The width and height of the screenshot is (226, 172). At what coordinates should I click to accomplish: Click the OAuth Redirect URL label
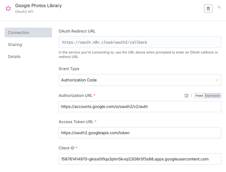(77, 31)
